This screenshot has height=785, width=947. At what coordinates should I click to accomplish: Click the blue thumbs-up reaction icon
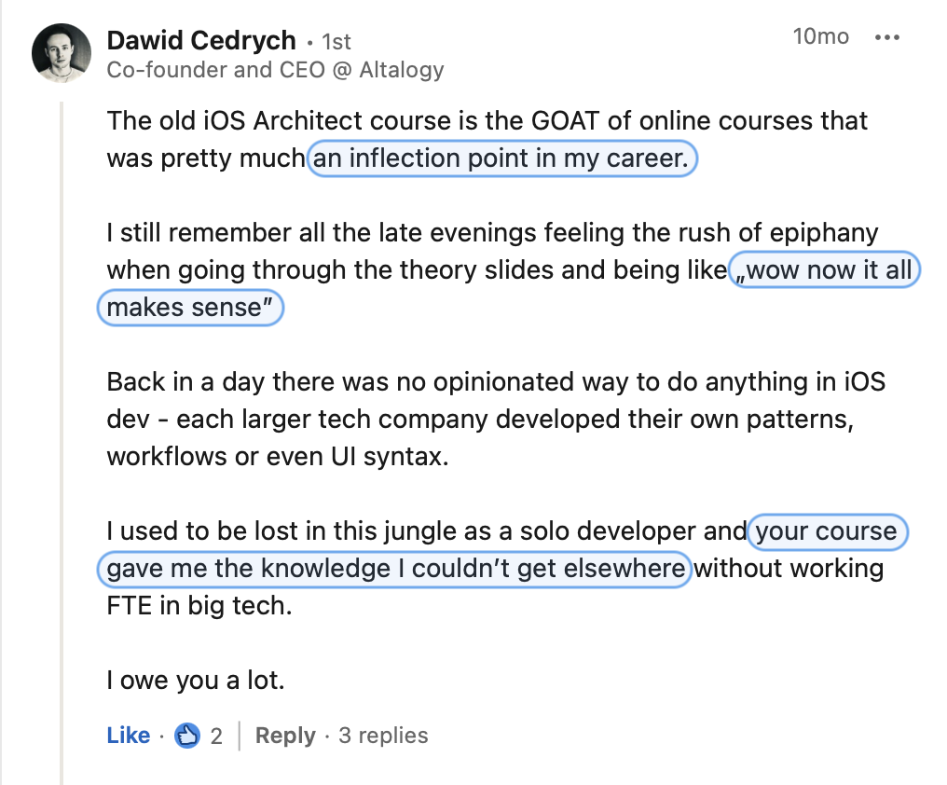(186, 736)
